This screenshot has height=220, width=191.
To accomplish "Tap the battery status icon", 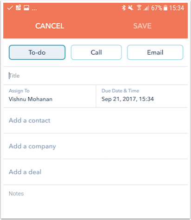I will 166,8.
